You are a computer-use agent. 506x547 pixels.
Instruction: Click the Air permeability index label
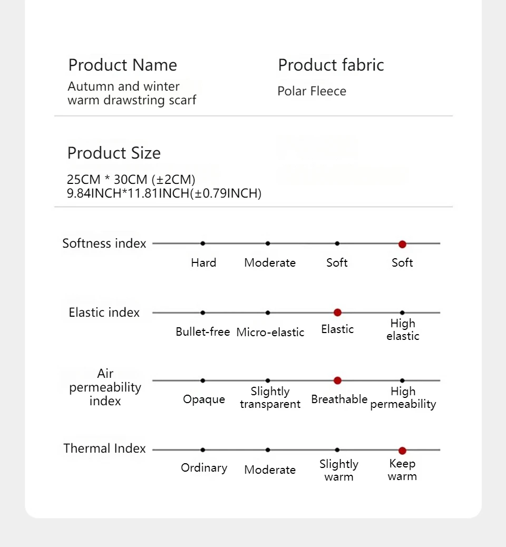pyautogui.click(x=105, y=387)
